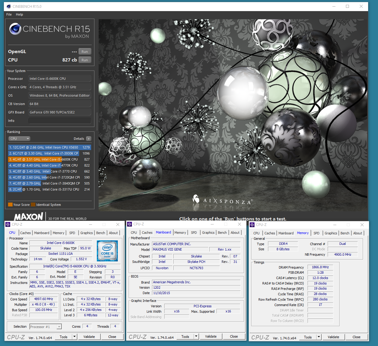This screenshot has height=346, width=378.
Task: Click the Cinebench app icon in title bar
Action: coord(9,6)
